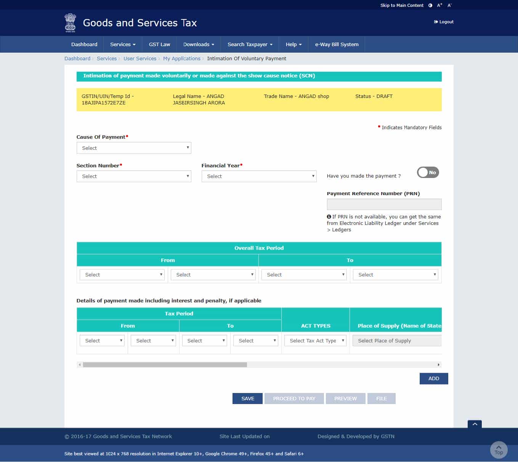Go to Dashboard breadcrumb link

pyautogui.click(x=77, y=58)
